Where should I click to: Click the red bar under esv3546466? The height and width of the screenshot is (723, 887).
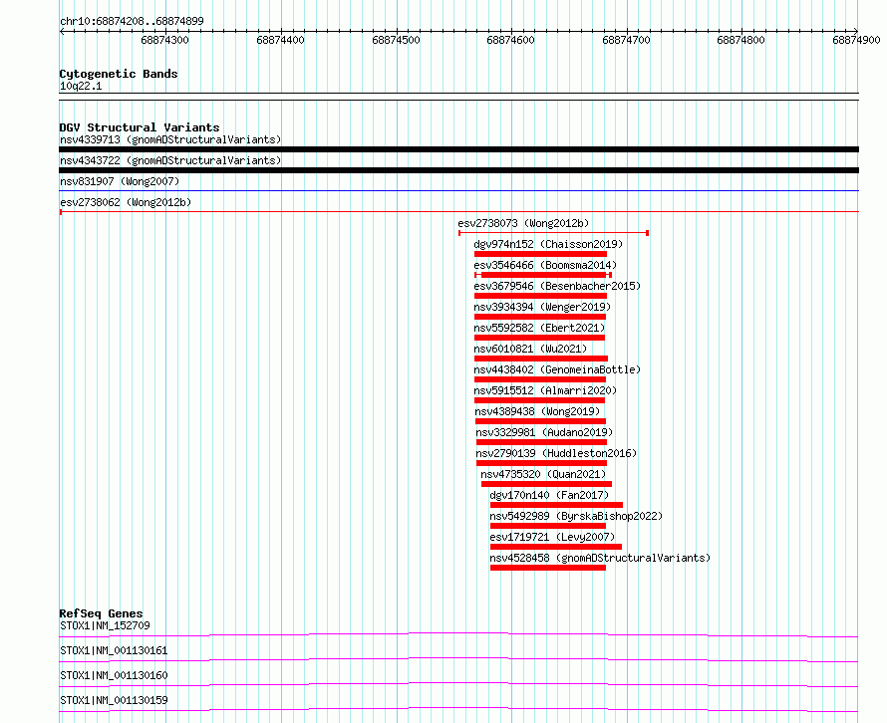point(543,275)
